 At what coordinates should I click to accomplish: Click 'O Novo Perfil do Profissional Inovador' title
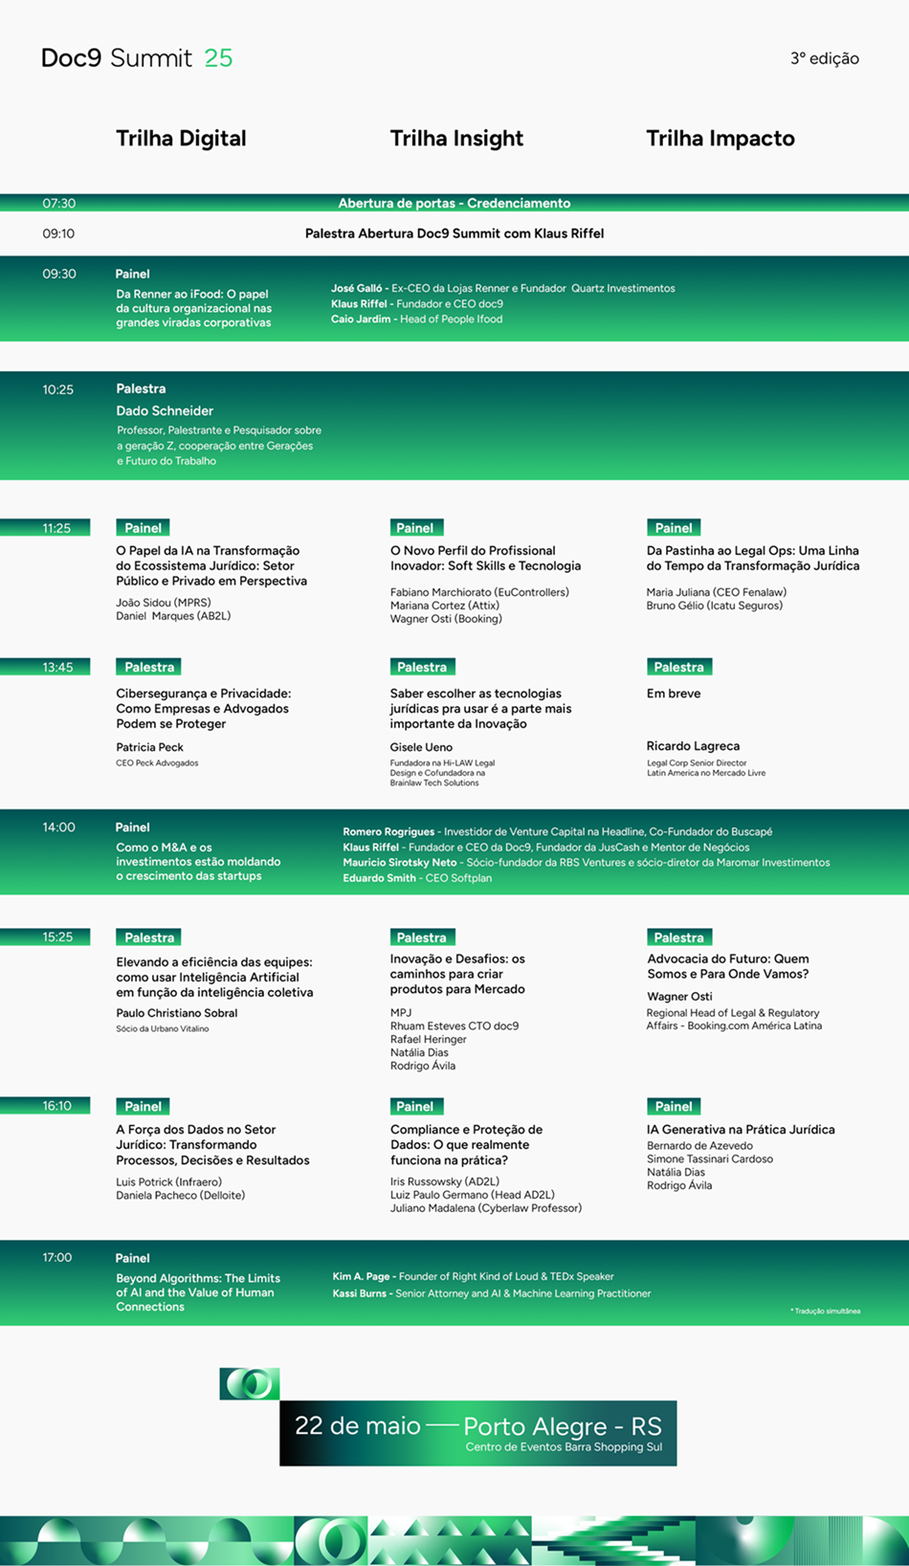(x=485, y=558)
